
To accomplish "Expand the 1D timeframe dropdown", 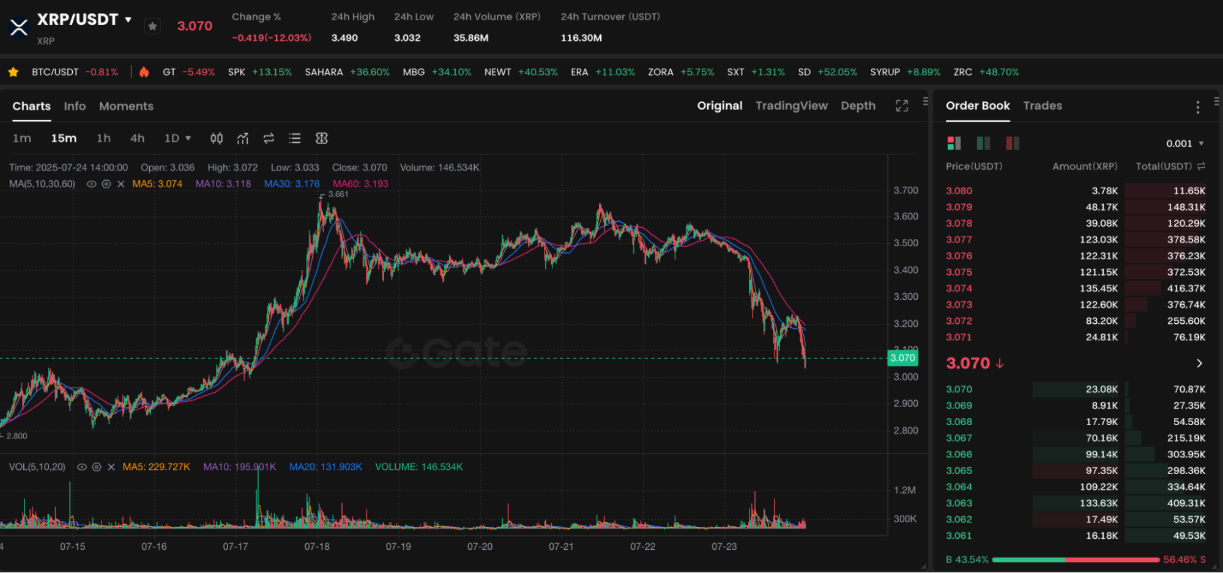I will (x=177, y=139).
